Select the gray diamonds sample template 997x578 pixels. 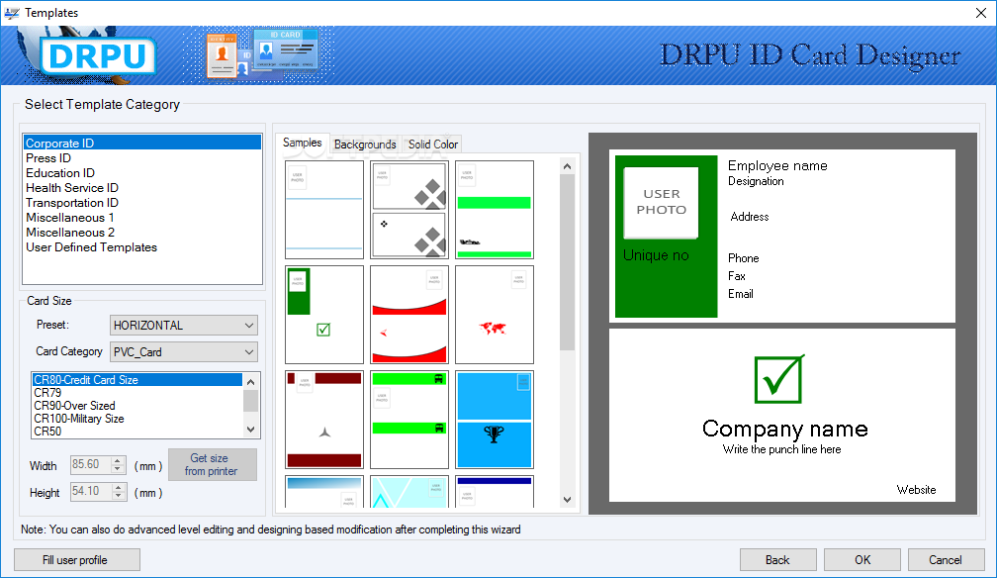coord(409,210)
